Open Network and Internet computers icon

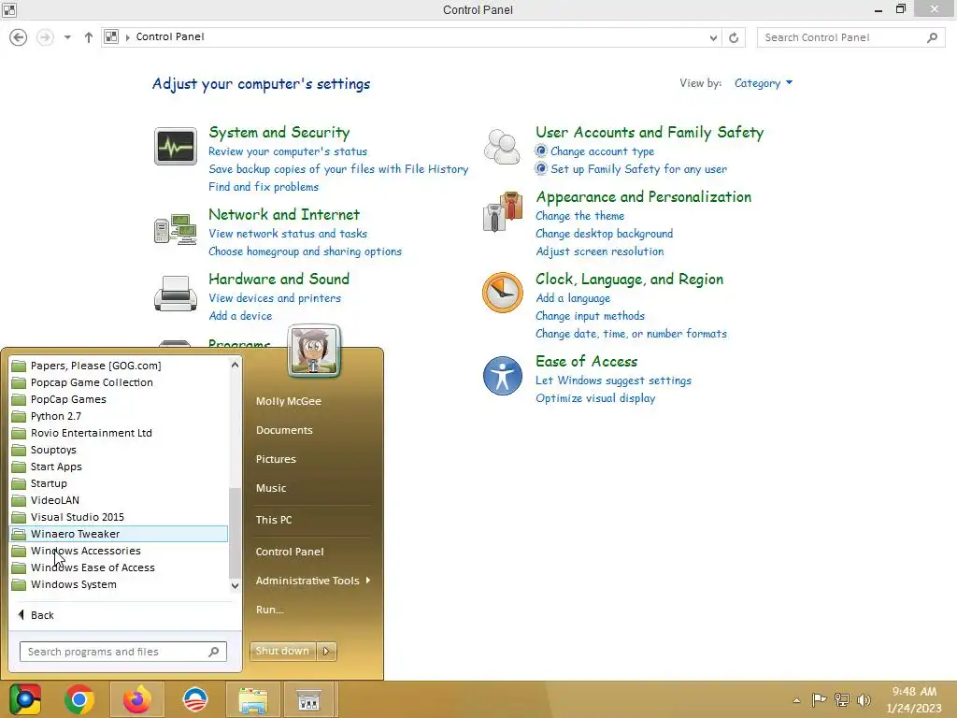click(x=175, y=229)
